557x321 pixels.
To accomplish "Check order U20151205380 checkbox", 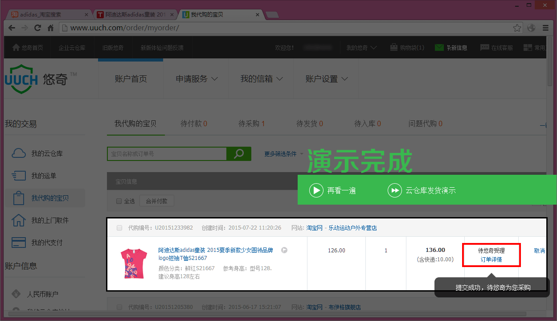I will (x=119, y=307).
